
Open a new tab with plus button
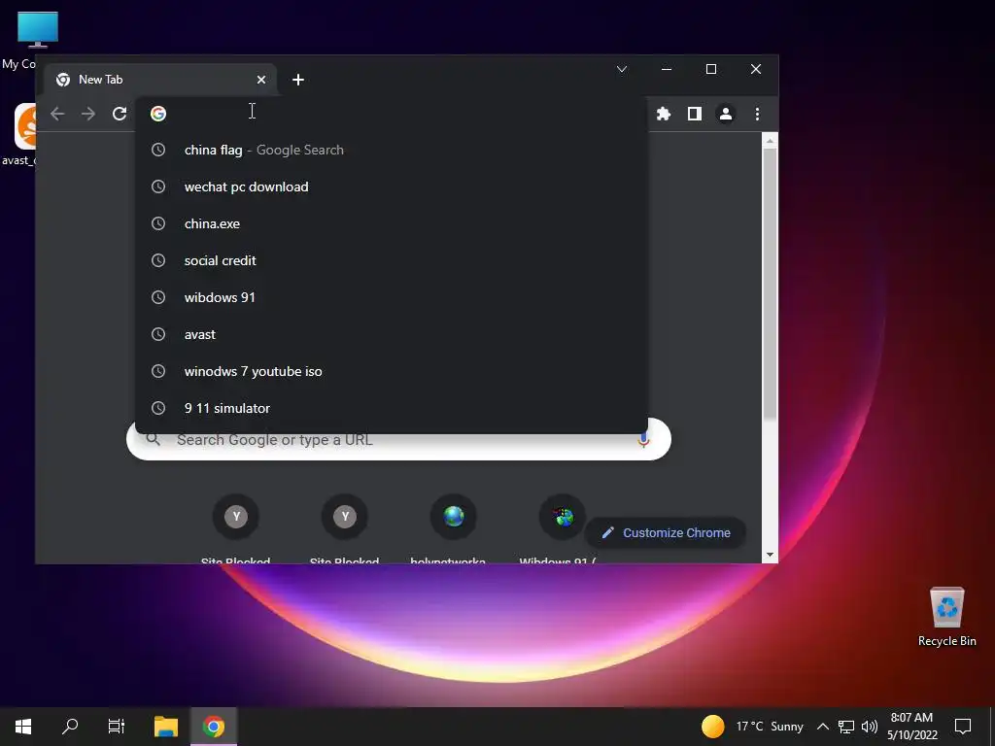(x=298, y=80)
